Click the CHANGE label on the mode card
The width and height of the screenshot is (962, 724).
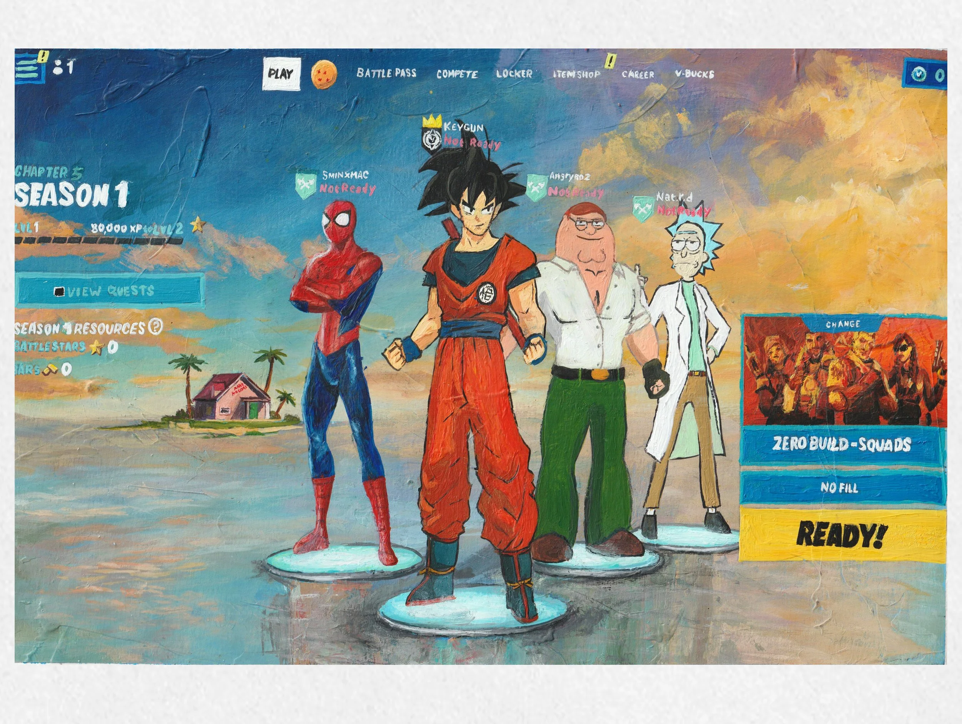[843, 324]
